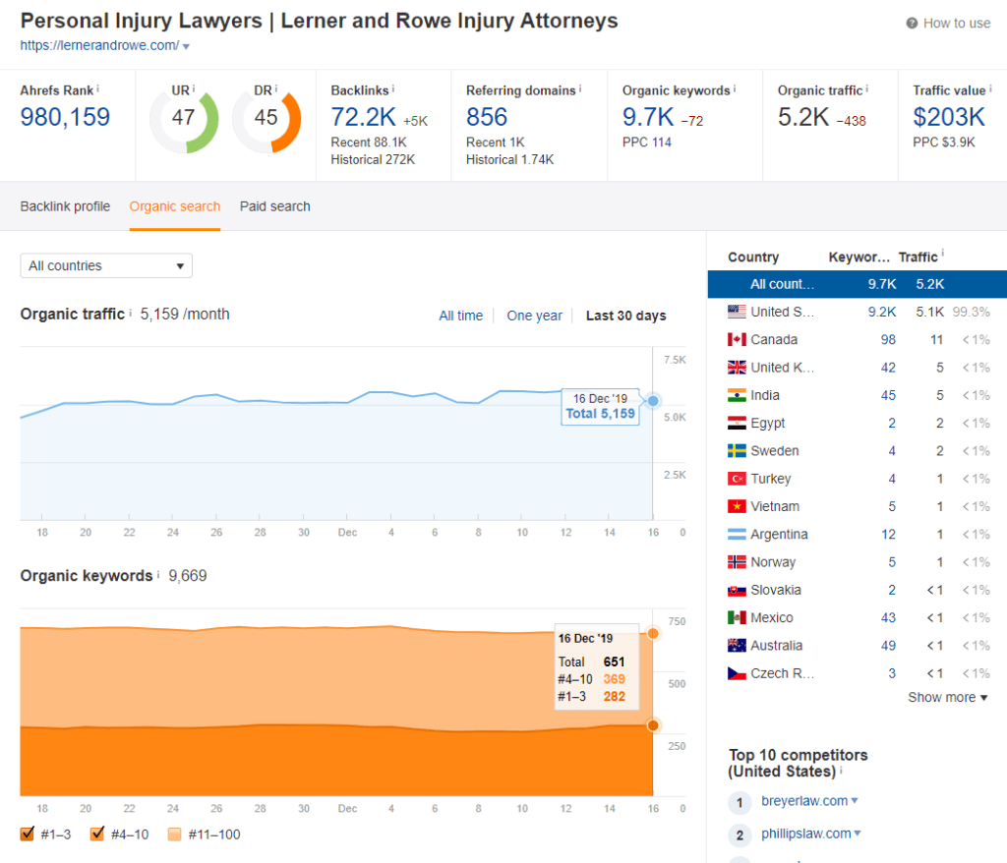
Task: Expand the URL dropdown arrow after lernerandrowe.com
Action: [x=186, y=47]
